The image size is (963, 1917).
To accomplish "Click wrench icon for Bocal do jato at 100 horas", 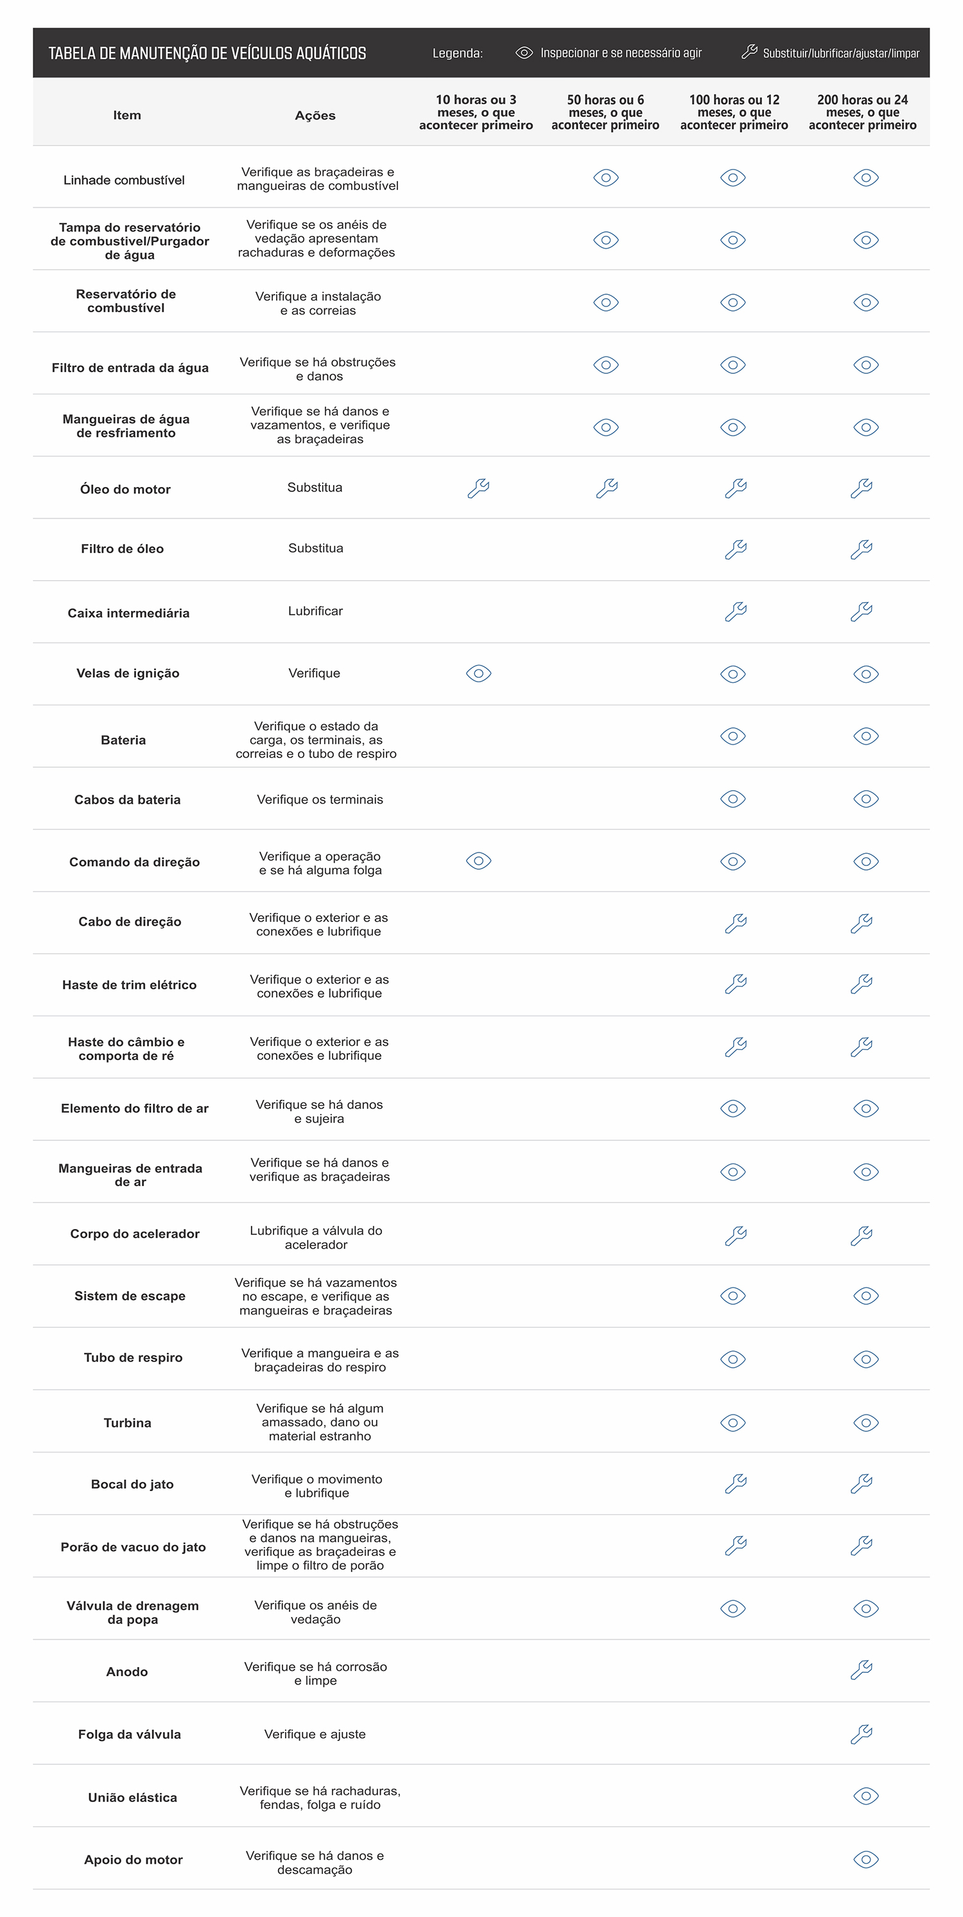I will (x=736, y=1483).
